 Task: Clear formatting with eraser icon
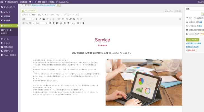pos(61,23)
